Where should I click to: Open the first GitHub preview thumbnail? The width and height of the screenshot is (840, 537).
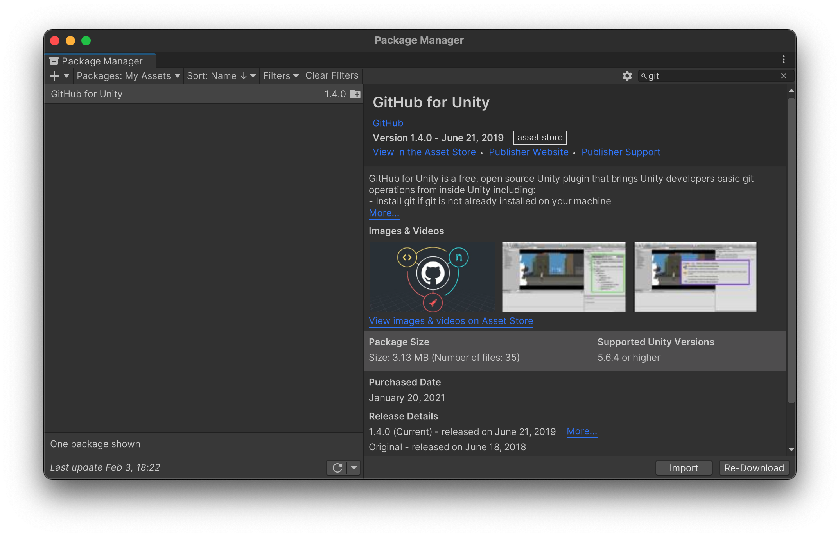pyautogui.click(x=432, y=277)
